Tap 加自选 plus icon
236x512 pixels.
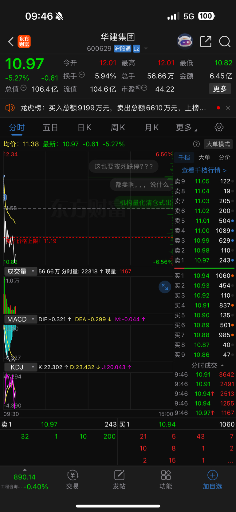click(x=212, y=475)
